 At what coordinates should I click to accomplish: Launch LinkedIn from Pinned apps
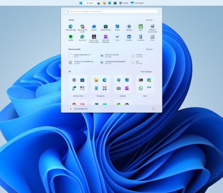tap(129, 38)
